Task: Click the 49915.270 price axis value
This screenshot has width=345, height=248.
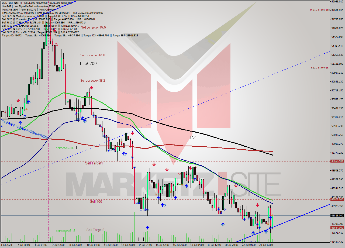Action: [337, 144]
